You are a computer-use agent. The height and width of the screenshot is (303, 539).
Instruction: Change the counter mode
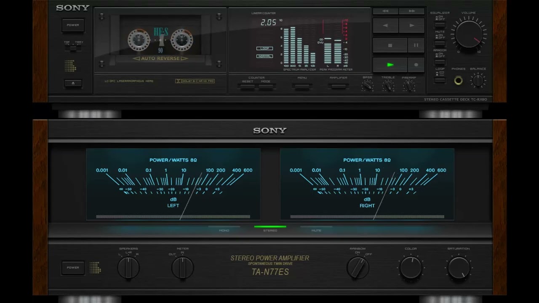click(x=266, y=86)
